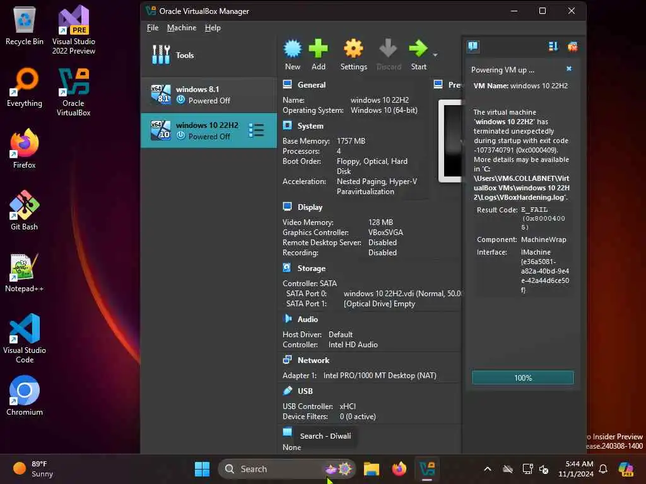Click the muted volume tray icon
The width and height of the screenshot is (646, 484).
click(544, 469)
